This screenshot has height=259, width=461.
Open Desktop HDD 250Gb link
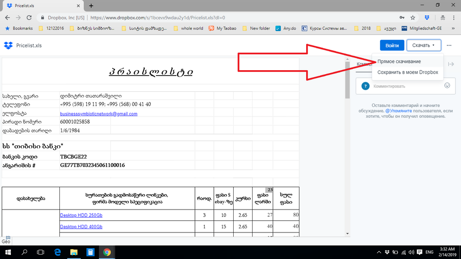point(81,215)
